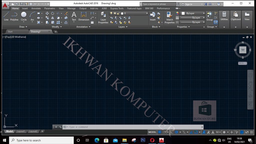Open the Annotate ribbon tab

point(36,8)
